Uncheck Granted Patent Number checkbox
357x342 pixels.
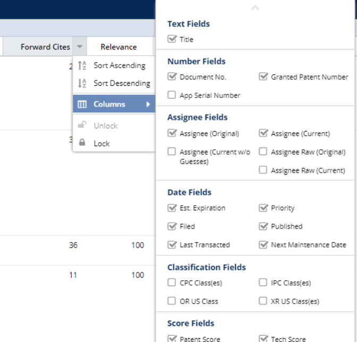(x=263, y=77)
